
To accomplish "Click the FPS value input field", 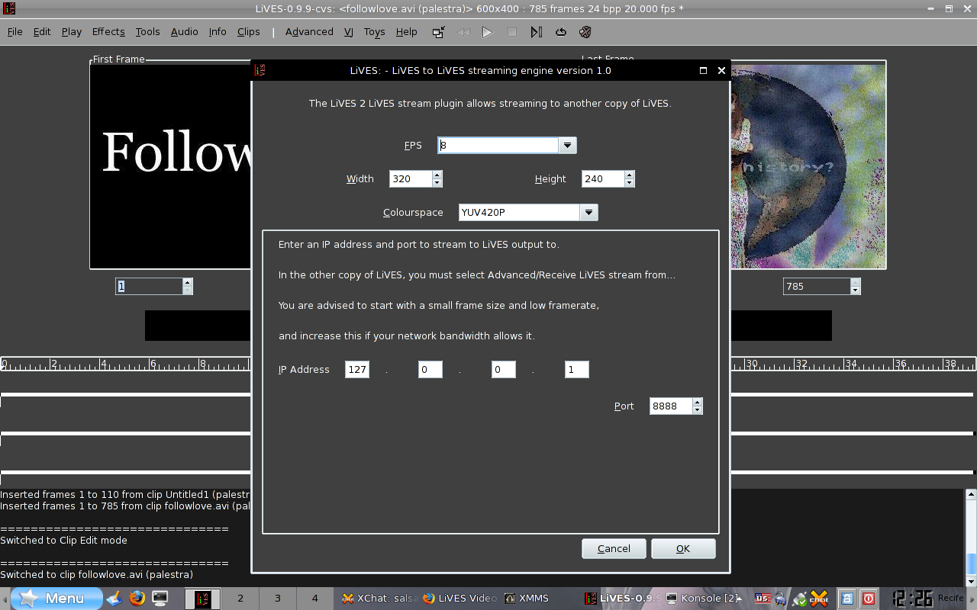I will pyautogui.click(x=498, y=146).
